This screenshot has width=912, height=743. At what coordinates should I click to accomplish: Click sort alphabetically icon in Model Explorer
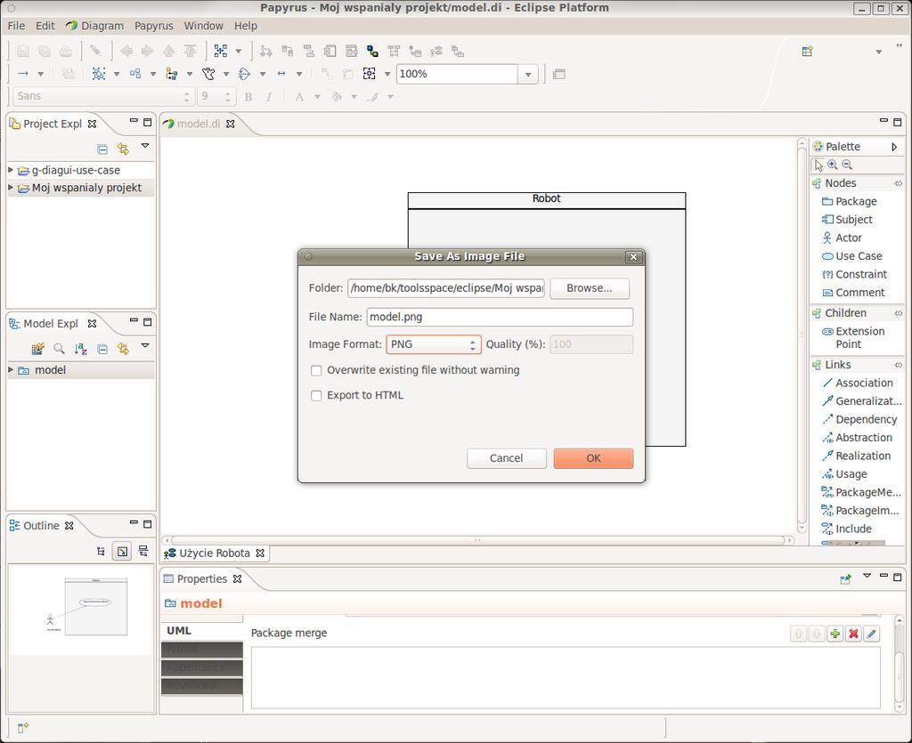80,349
